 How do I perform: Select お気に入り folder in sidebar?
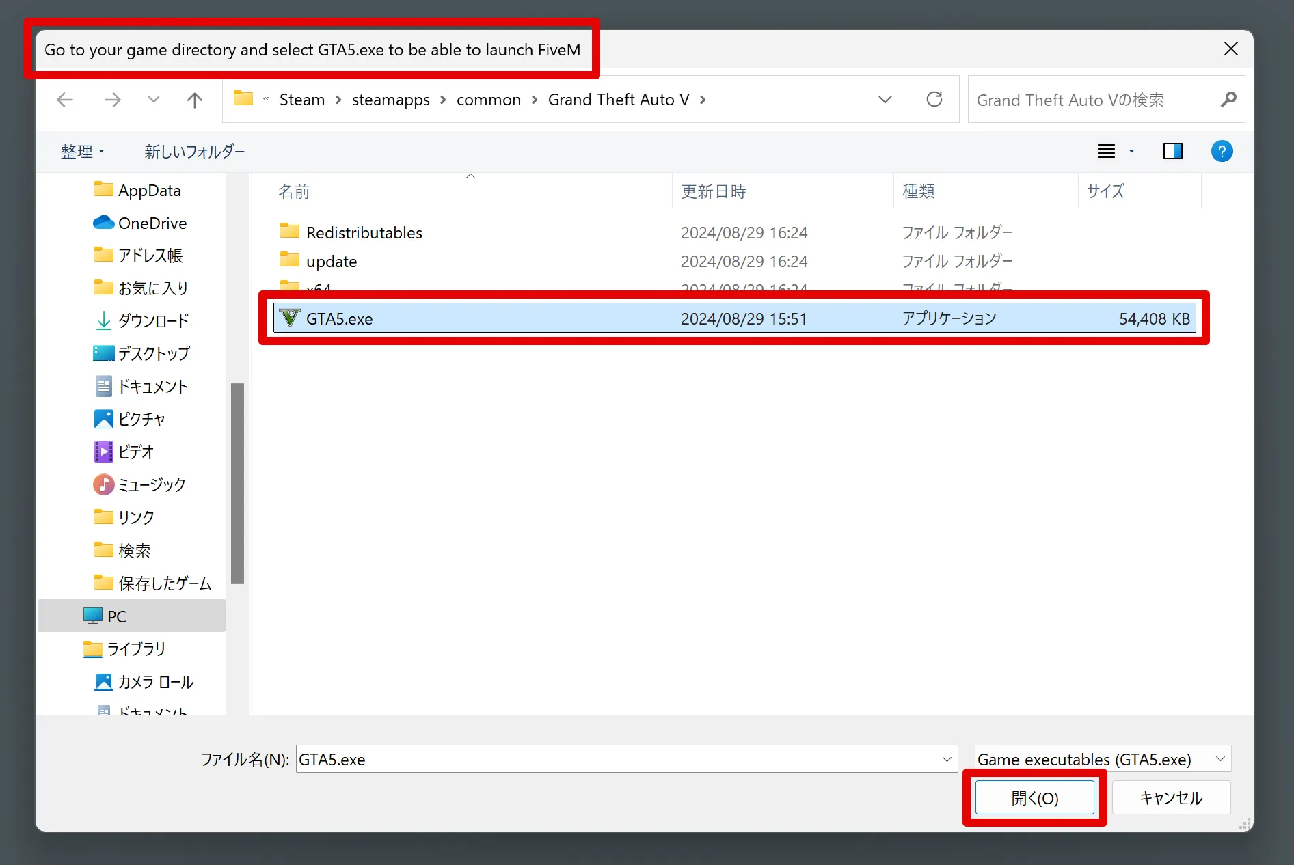point(141,288)
